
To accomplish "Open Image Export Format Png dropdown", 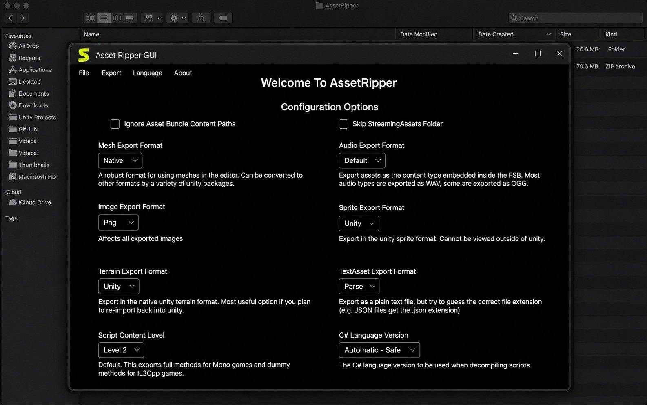I will tap(118, 223).
